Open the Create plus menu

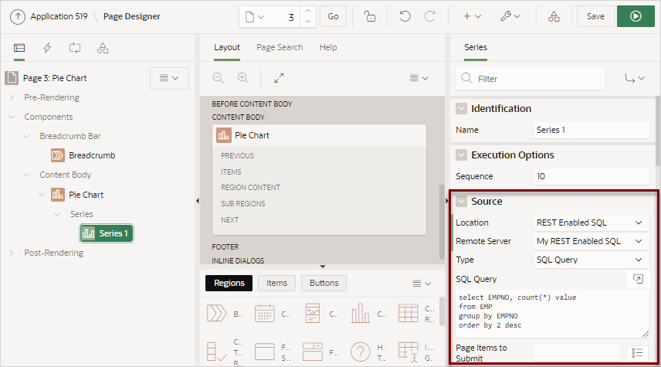472,16
